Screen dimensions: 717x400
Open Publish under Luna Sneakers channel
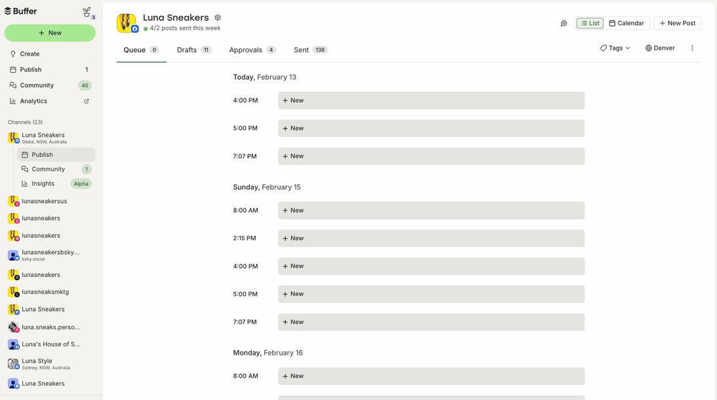tap(56, 155)
